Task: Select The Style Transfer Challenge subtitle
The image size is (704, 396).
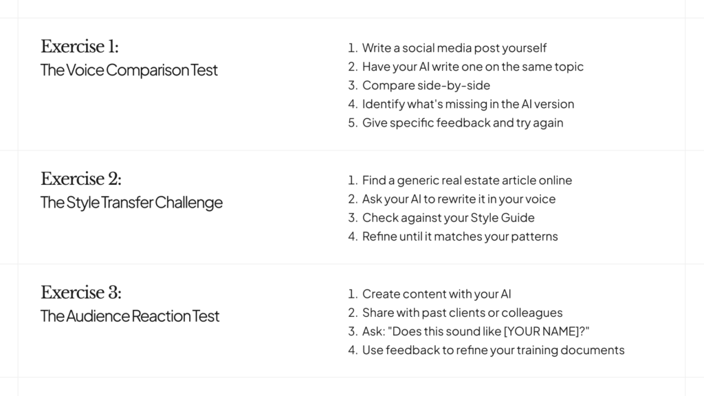Action: point(131,203)
